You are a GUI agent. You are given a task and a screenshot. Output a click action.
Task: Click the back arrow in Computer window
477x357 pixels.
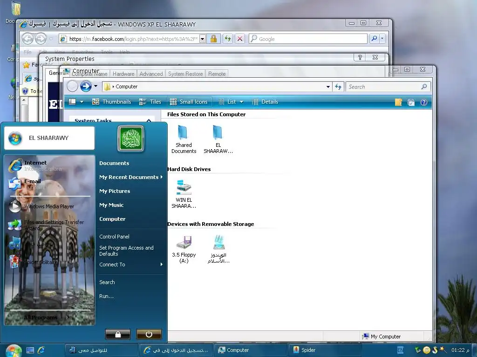72,86
